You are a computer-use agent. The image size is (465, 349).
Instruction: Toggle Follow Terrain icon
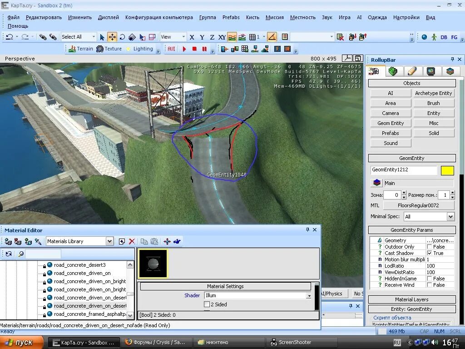click(x=232, y=37)
